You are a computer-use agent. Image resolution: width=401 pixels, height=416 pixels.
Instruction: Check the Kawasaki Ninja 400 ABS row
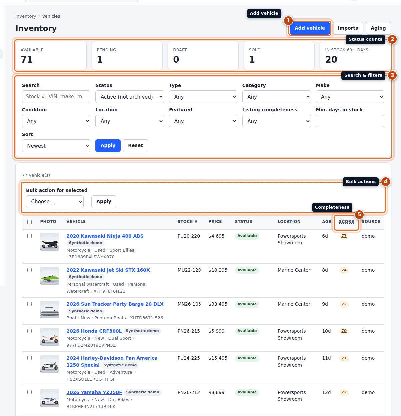point(30,236)
